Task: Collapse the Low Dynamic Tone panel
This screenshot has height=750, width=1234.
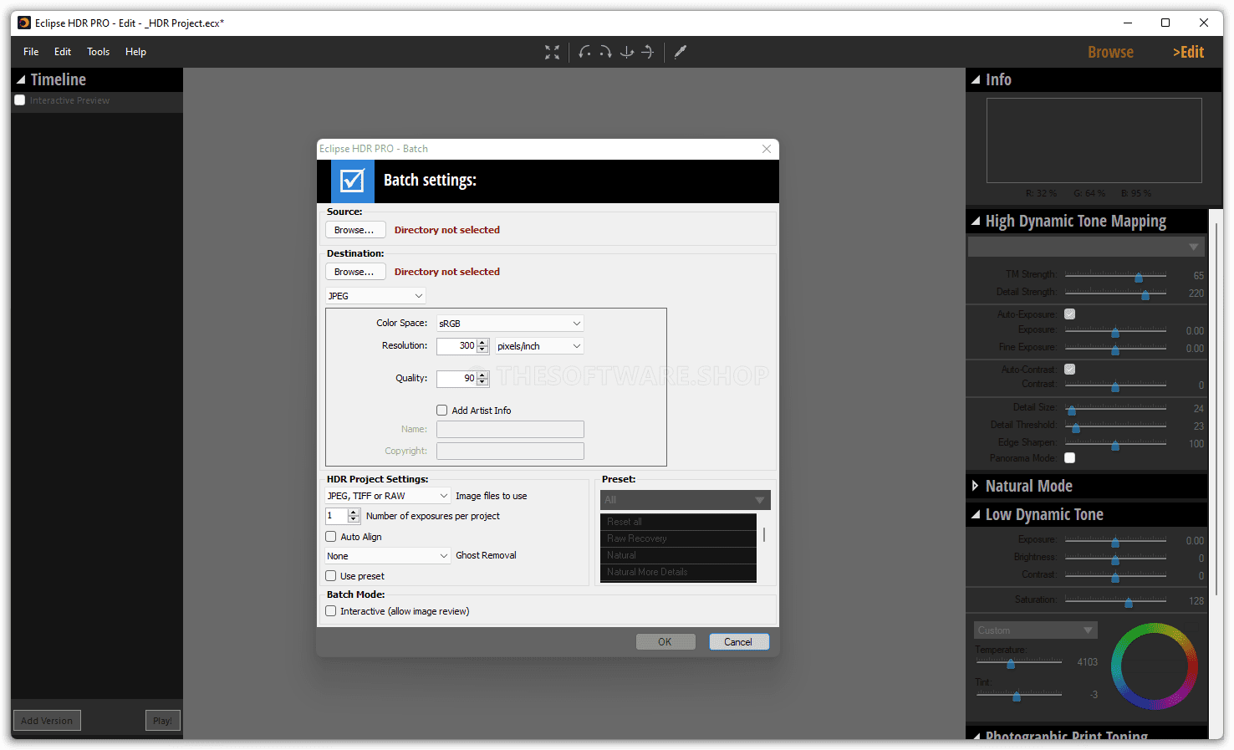Action: tap(976, 515)
